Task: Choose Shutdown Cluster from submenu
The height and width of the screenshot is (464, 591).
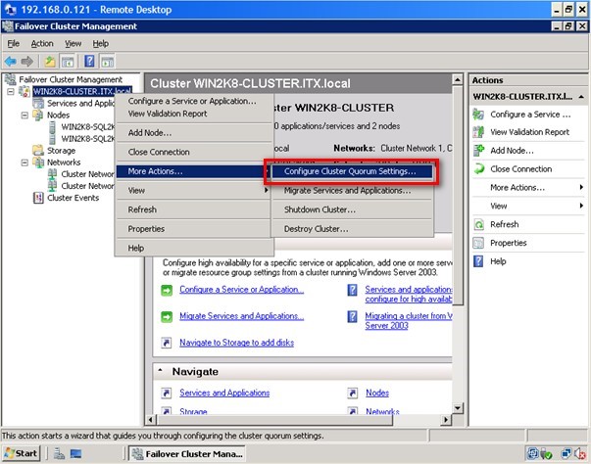Action: pos(352,209)
